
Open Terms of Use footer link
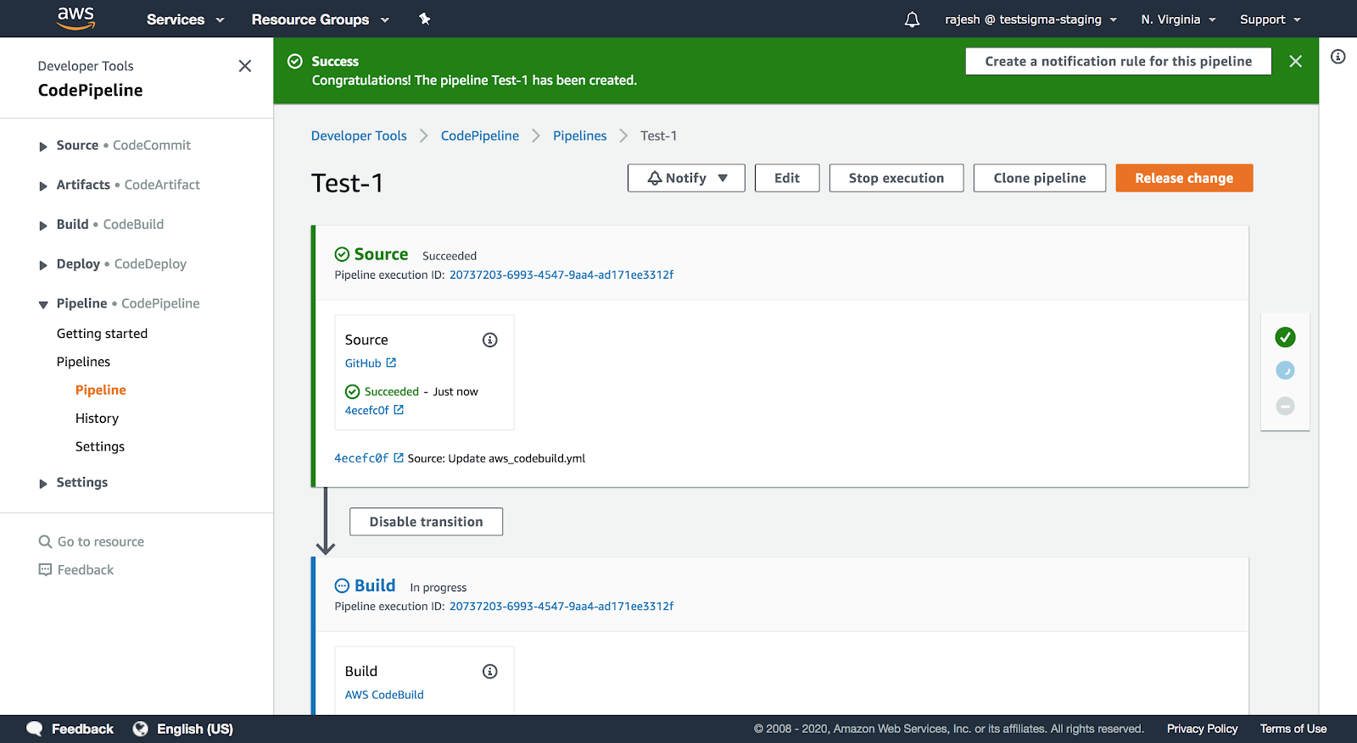click(1293, 729)
